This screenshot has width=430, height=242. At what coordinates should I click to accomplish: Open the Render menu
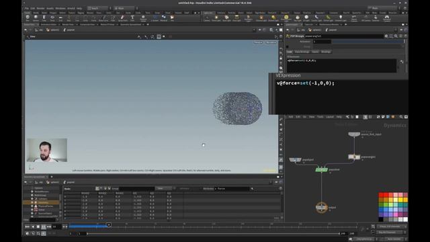click(x=40, y=9)
